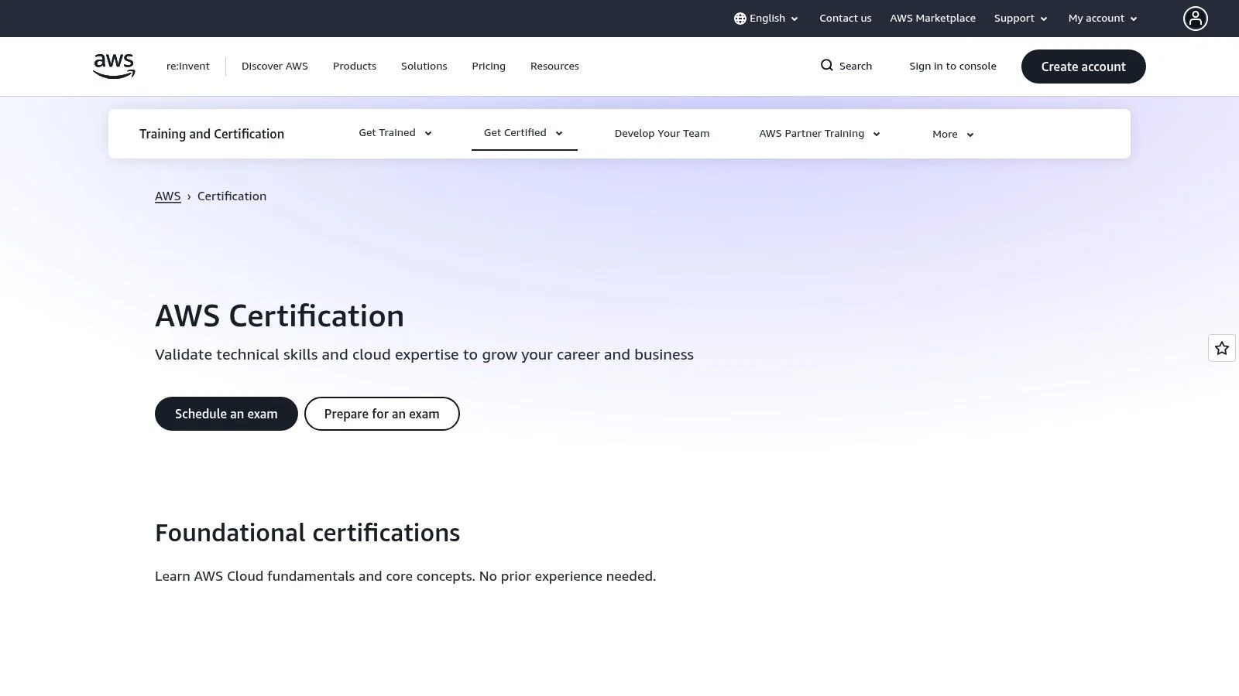This screenshot has height=696, width=1239.
Task: Open the re:Invent nav item
Action: [x=188, y=67]
